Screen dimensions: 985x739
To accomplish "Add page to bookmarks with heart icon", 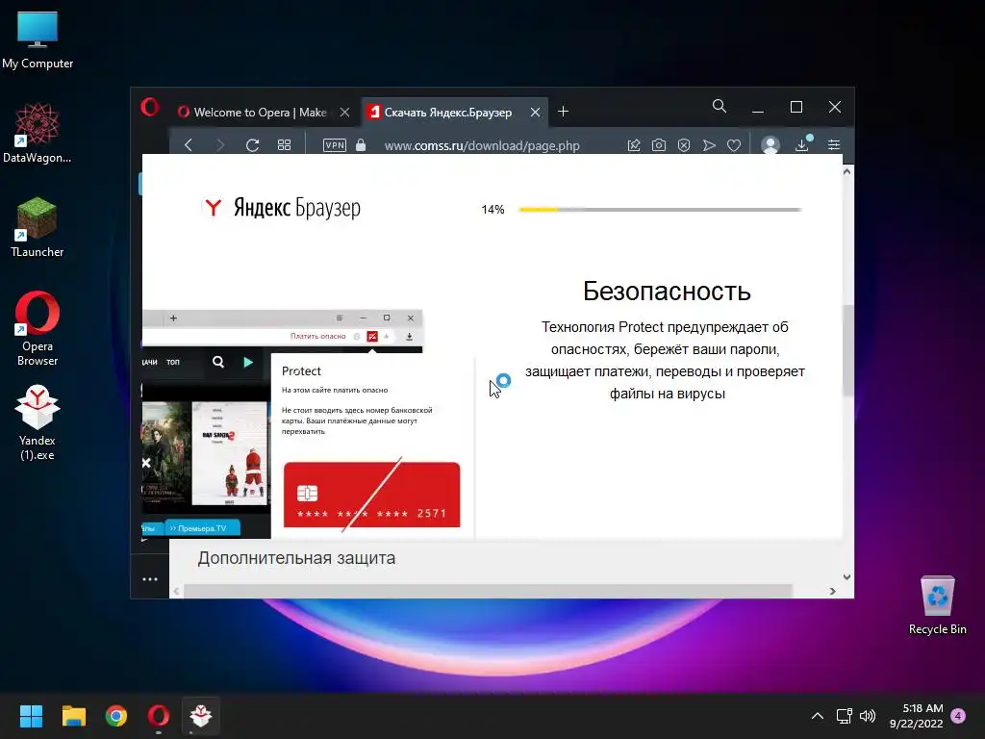I will (x=734, y=145).
